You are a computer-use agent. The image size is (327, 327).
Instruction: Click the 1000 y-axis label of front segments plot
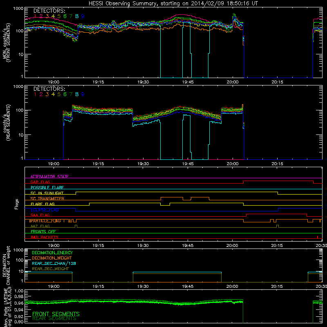[x=18, y=9]
